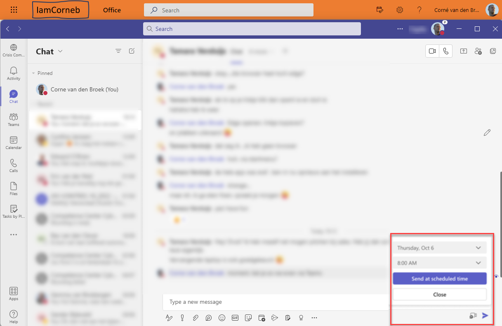This screenshot has width=502, height=326.
Task: Set delivery options exclamation icon
Action: pos(182,318)
